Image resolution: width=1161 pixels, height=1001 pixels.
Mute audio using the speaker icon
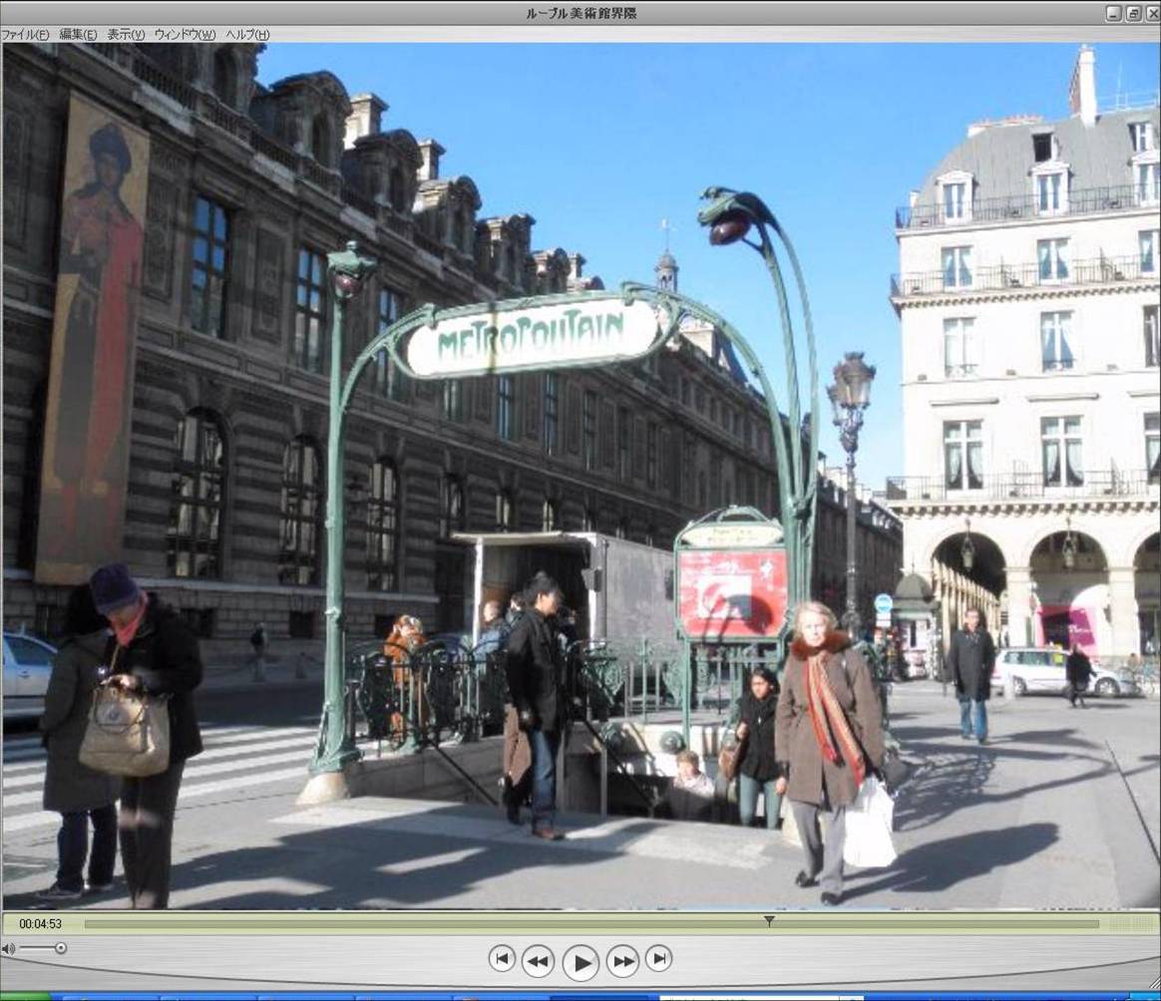coord(8,948)
